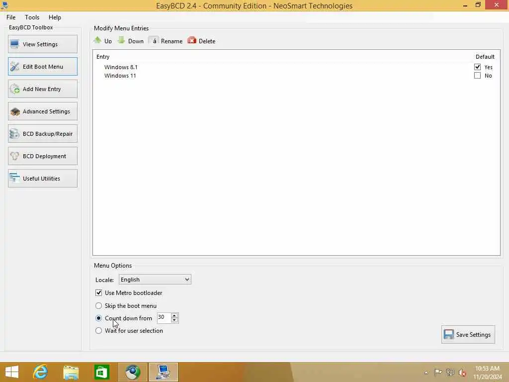509x382 pixels.
Task: Click the Add New Entry gear icon
Action: (14, 89)
